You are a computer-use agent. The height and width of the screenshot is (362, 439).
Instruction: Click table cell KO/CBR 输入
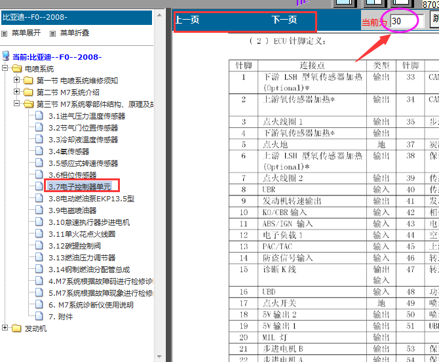click(312, 212)
